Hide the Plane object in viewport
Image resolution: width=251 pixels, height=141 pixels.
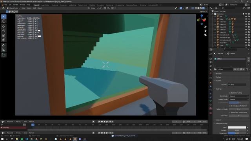pyautogui.click(x=246, y=45)
